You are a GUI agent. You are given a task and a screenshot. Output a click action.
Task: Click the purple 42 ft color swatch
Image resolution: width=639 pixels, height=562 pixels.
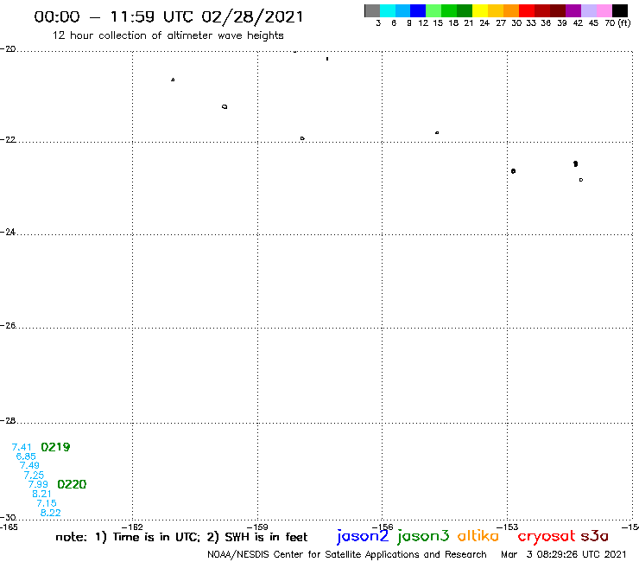tap(573, 10)
